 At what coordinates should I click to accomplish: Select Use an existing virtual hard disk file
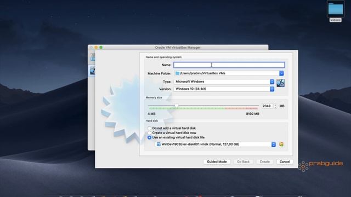point(176,137)
